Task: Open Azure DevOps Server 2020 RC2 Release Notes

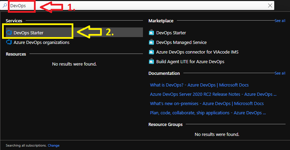Action: pyautogui.click(x=213, y=94)
